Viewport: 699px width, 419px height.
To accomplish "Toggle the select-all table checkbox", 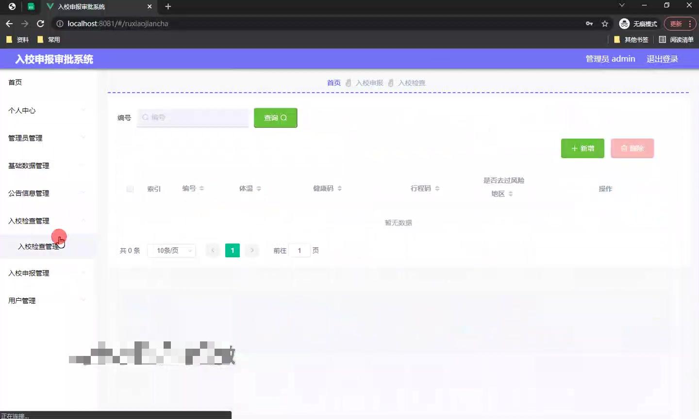I will (130, 189).
